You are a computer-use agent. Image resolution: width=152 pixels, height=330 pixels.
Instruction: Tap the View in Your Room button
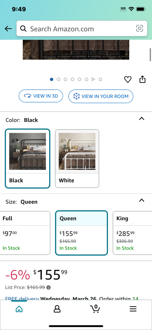pos(101,96)
